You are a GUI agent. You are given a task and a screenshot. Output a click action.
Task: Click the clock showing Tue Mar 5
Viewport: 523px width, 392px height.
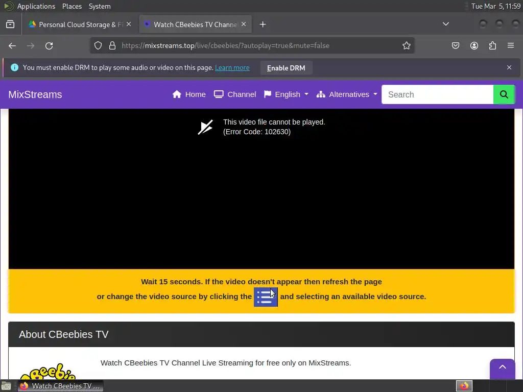coord(495,6)
